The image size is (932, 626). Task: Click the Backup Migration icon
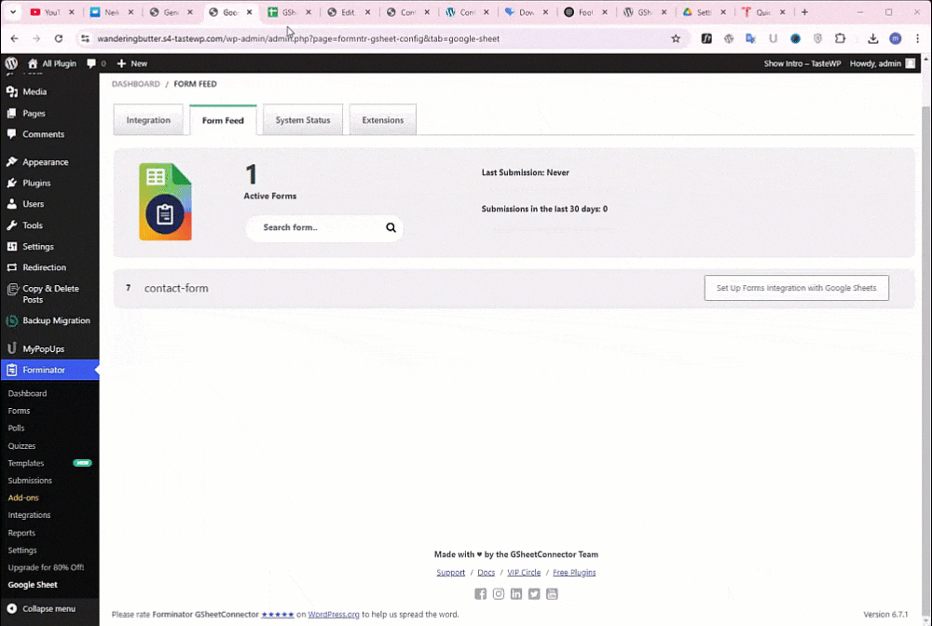pos(12,320)
